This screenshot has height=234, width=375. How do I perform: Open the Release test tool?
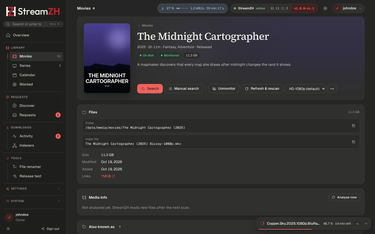tap(36, 176)
